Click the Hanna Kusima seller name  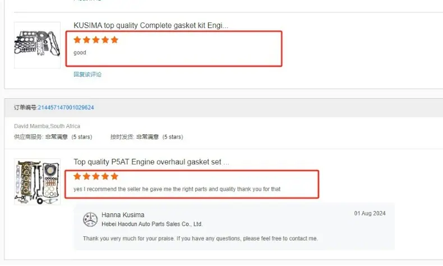coord(123,215)
